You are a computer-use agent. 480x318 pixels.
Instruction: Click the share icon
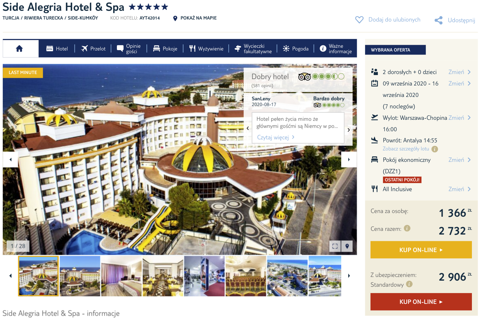(x=439, y=20)
